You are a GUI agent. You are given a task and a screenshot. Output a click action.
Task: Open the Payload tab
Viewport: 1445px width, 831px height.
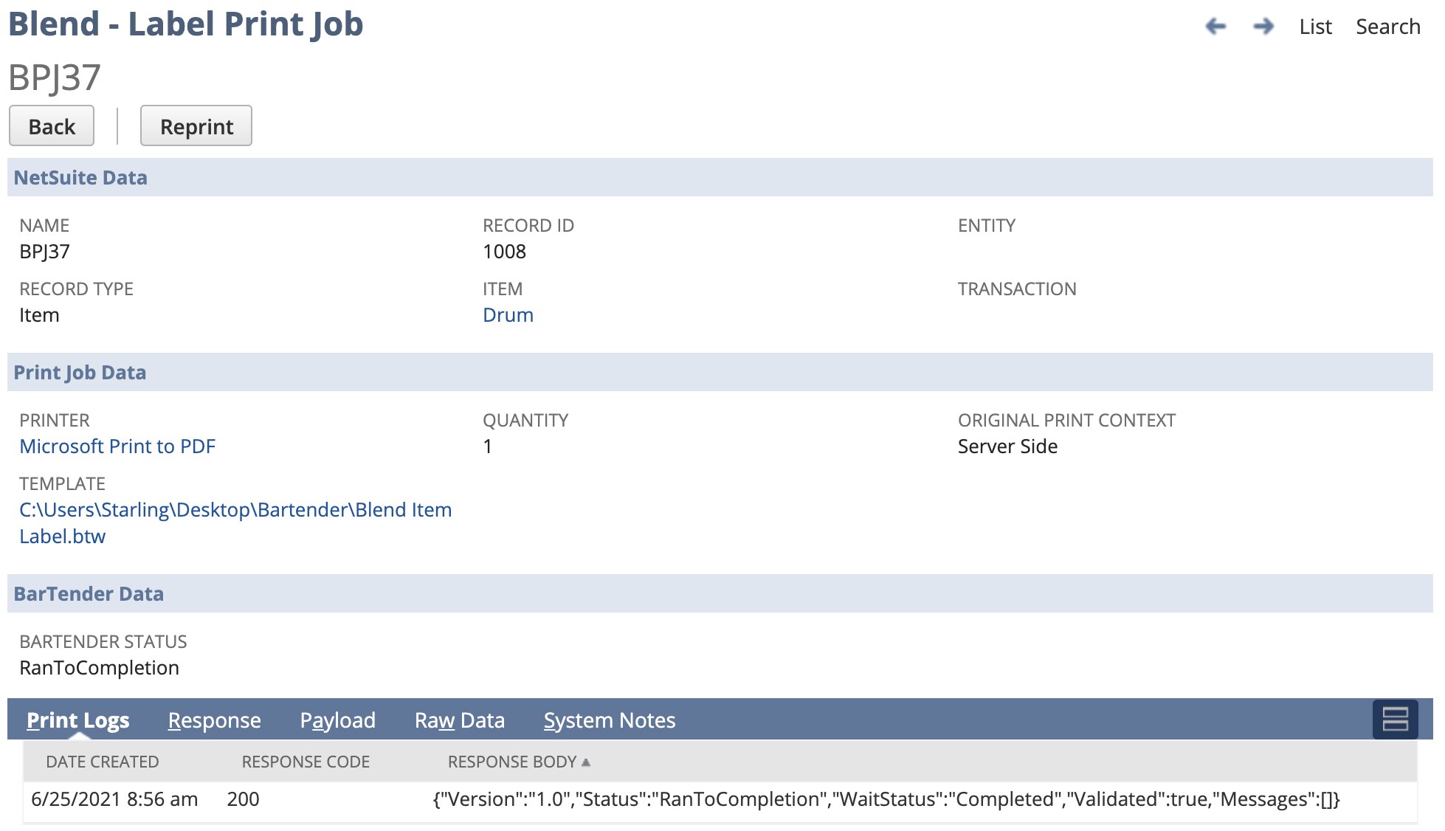pos(337,720)
